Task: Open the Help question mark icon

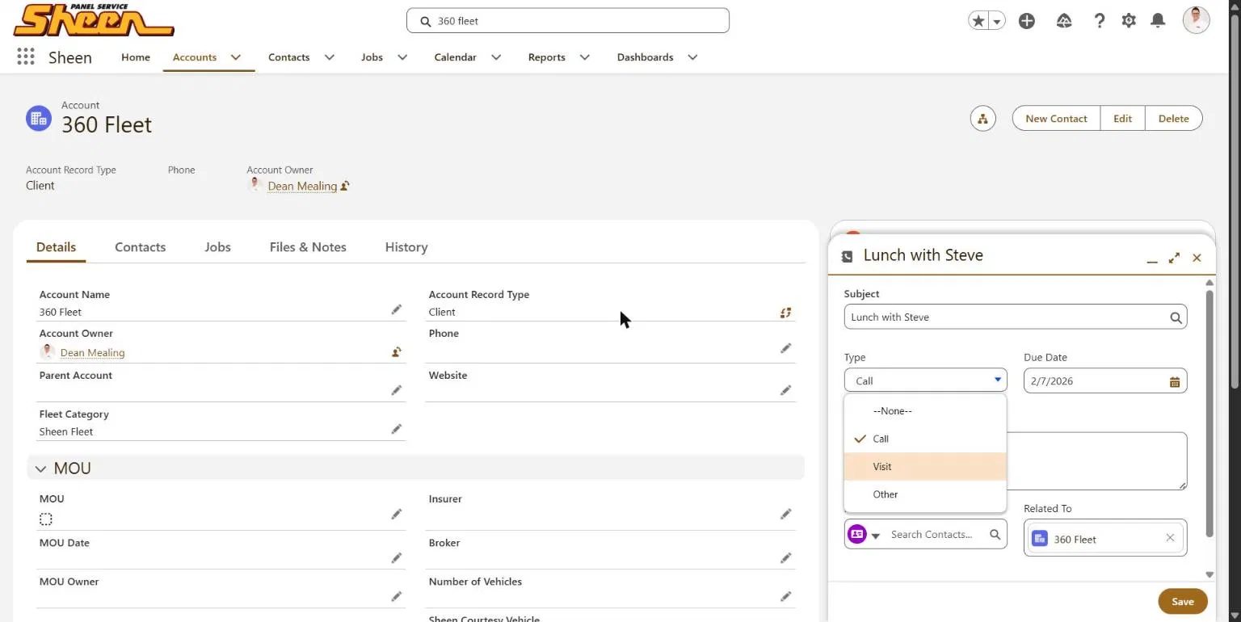Action: coord(1099,21)
